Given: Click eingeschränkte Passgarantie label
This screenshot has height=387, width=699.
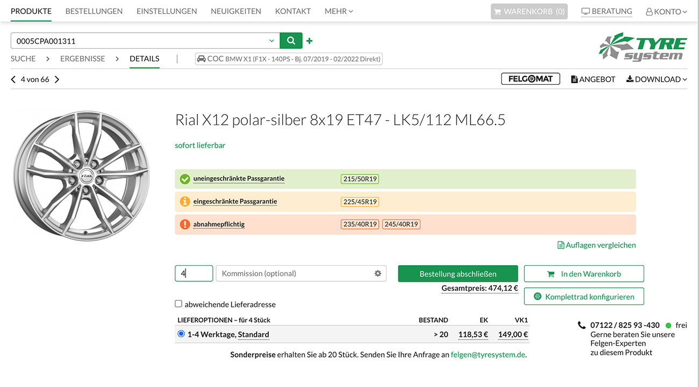Looking at the screenshot, I should pos(235,202).
